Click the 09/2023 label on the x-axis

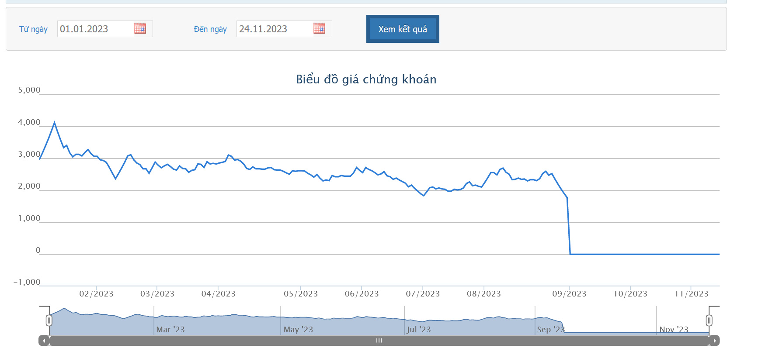click(569, 294)
